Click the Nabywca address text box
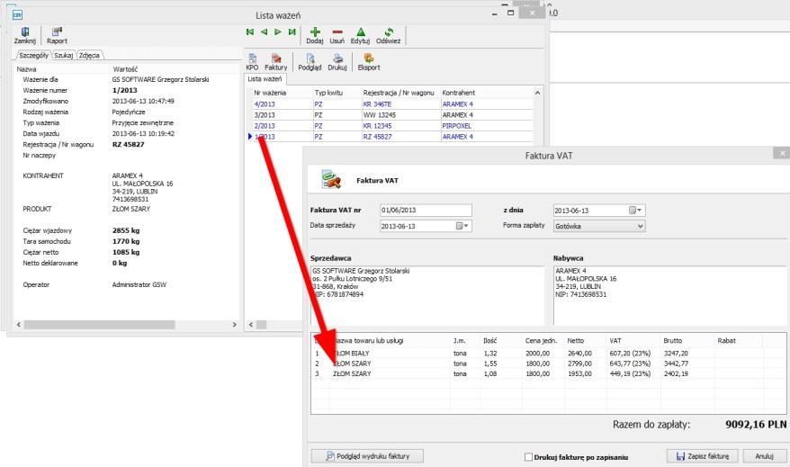 (x=670, y=296)
